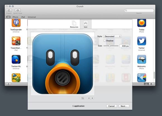This screenshot has width=162, height=116.
Task: Click the Twitterrific label text
Action: tap(16, 66)
